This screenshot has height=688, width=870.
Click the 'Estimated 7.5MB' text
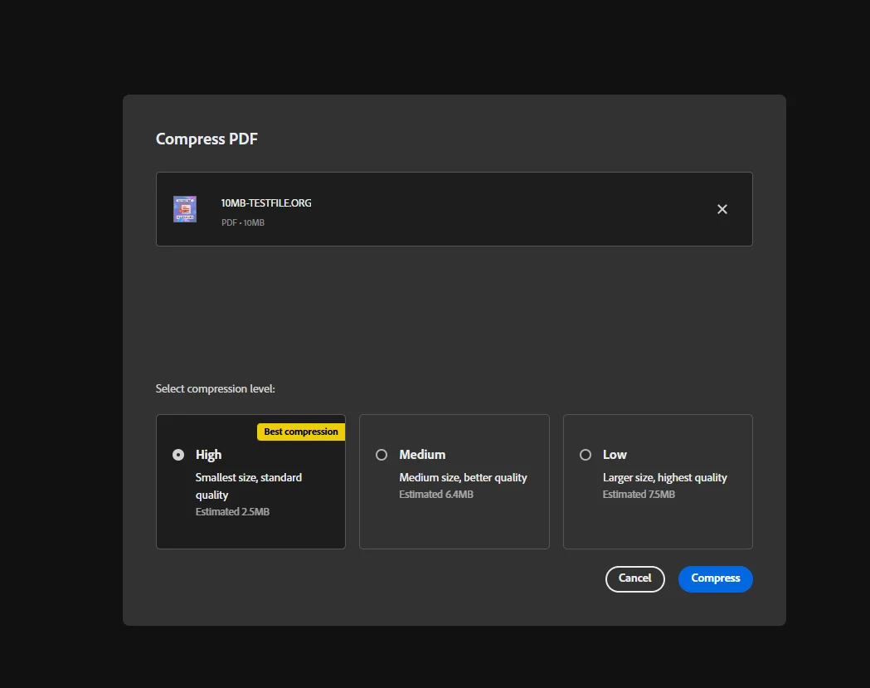coord(639,494)
